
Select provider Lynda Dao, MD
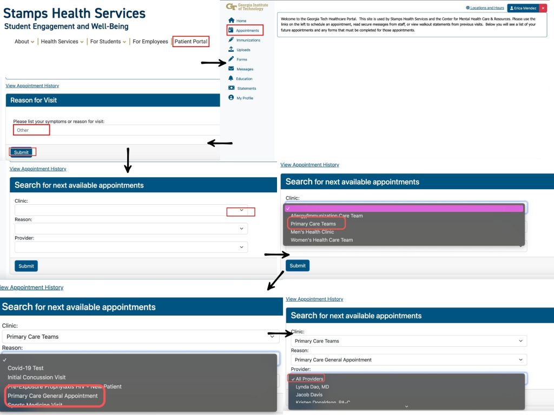(312, 387)
